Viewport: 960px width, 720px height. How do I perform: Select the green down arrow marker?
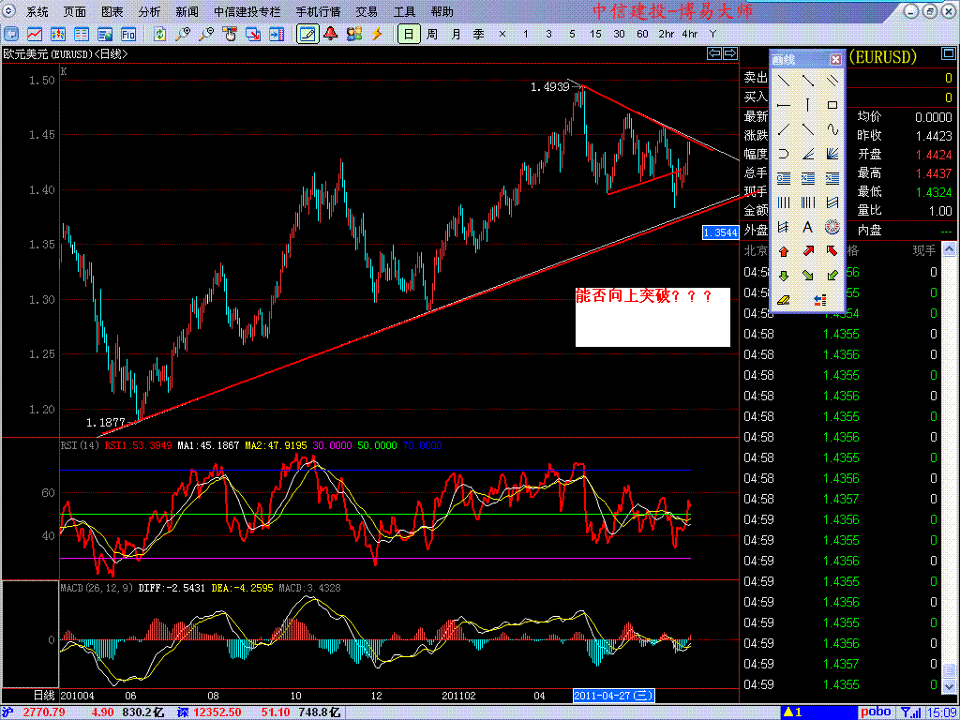pos(784,276)
